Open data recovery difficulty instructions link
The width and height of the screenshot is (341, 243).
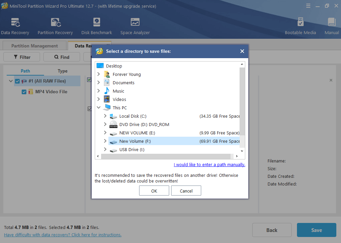point(63,235)
